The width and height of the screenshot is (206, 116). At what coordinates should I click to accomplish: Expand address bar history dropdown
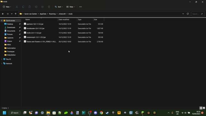[183, 14]
